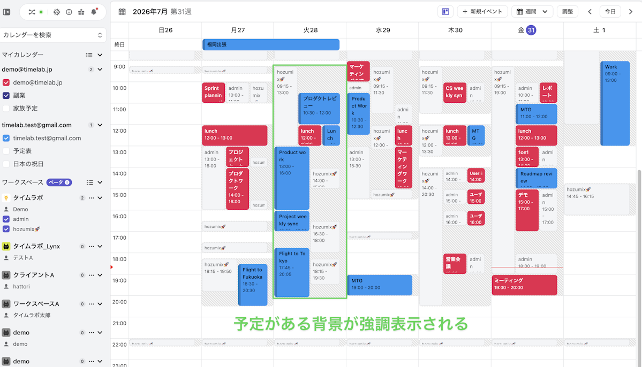This screenshot has height=367, width=642.
Task: Uncheck the hozumix member checkbox
Action: tap(6, 229)
